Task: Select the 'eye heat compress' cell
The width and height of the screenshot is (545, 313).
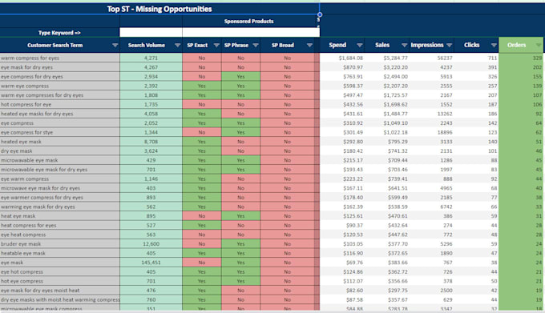Action: click(60, 235)
